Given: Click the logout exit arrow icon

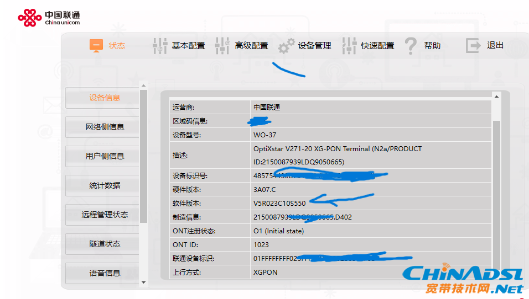Looking at the screenshot, I should coord(473,46).
